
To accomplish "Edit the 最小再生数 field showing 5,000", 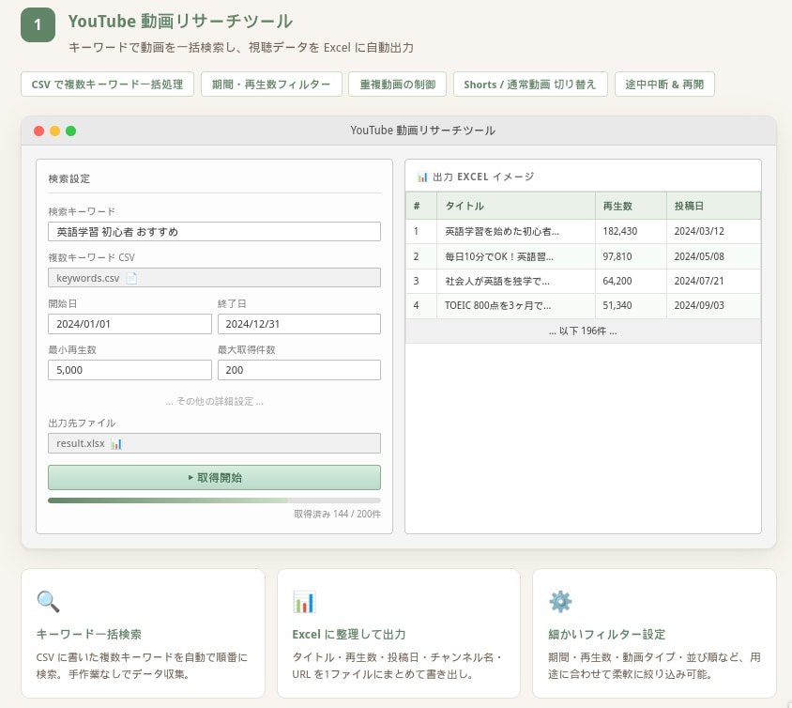I will pyautogui.click(x=129, y=370).
